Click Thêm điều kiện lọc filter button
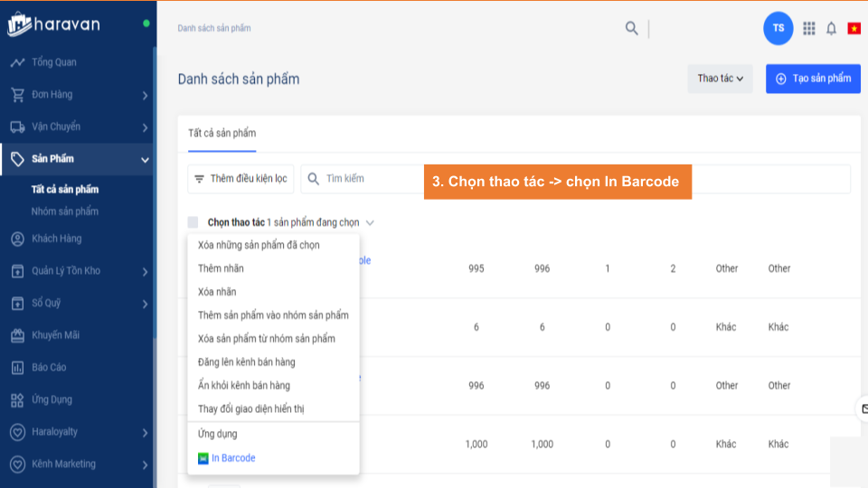The image size is (868, 488). tap(240, 179)
